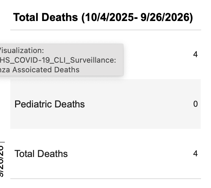Click the Total Deaths row value 4
This screenshot has height=188, width=211.
click(x=195, y=154)
